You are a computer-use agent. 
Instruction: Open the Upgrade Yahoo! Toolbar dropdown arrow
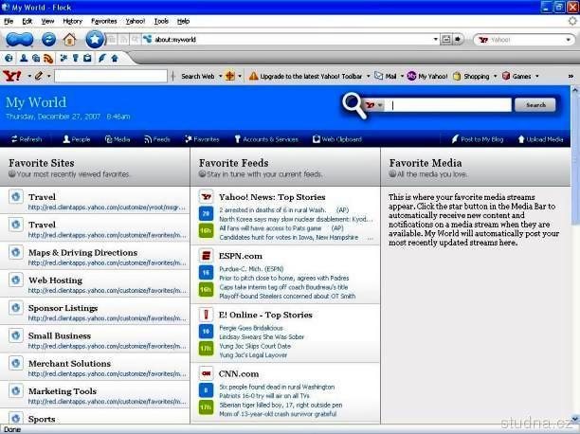tap(368, 76)
